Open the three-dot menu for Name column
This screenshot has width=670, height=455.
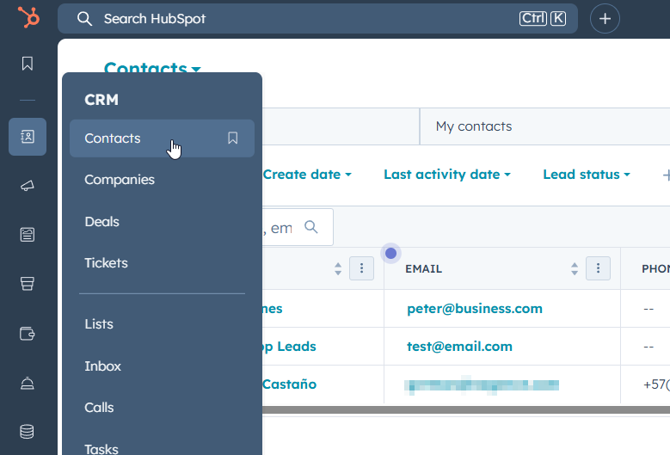[x=361, y=268]
